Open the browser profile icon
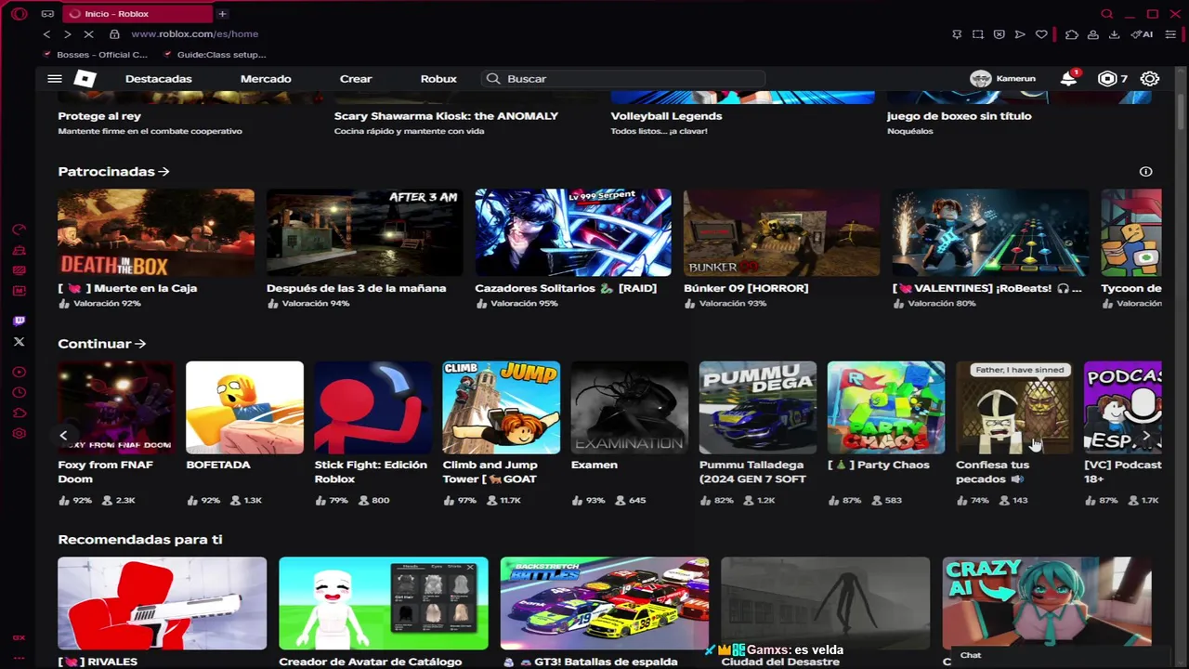This screenshot has height=669, width=1189. [x=1093, y=34]
